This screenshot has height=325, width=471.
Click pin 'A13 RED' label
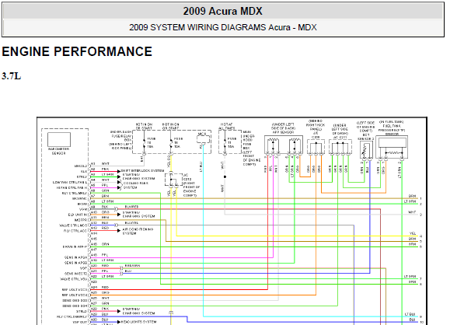pos(100,229)
